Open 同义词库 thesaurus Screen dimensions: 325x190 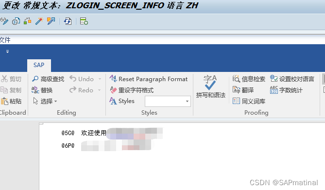point(249,101)
